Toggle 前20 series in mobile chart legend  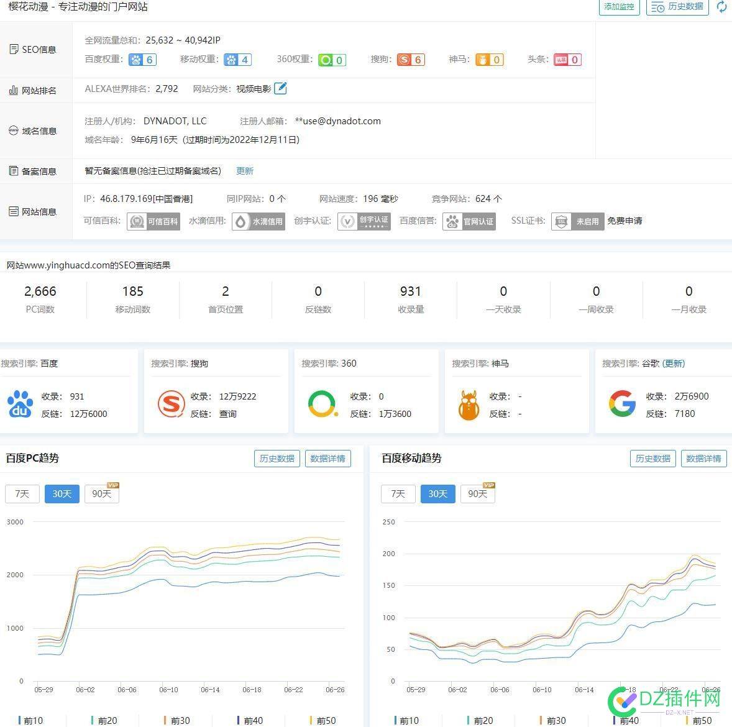click(x=480, y=720)
